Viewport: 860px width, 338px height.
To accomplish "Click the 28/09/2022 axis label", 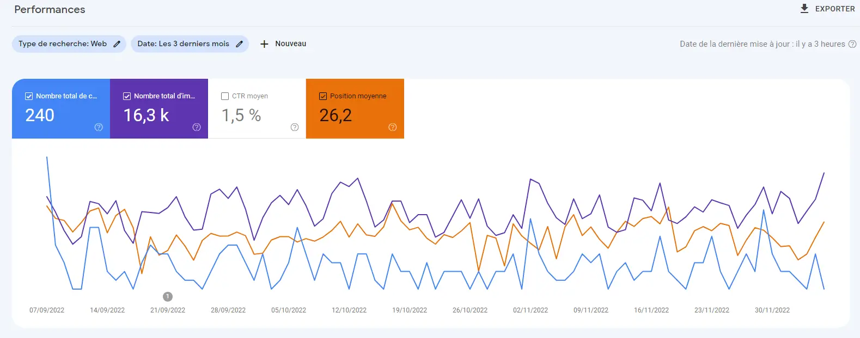I will coord(228,310).
